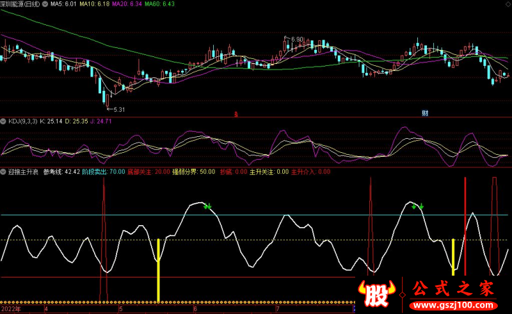Select the tall yellow signal bar near May
512x314 pixels.
[158, 269]
